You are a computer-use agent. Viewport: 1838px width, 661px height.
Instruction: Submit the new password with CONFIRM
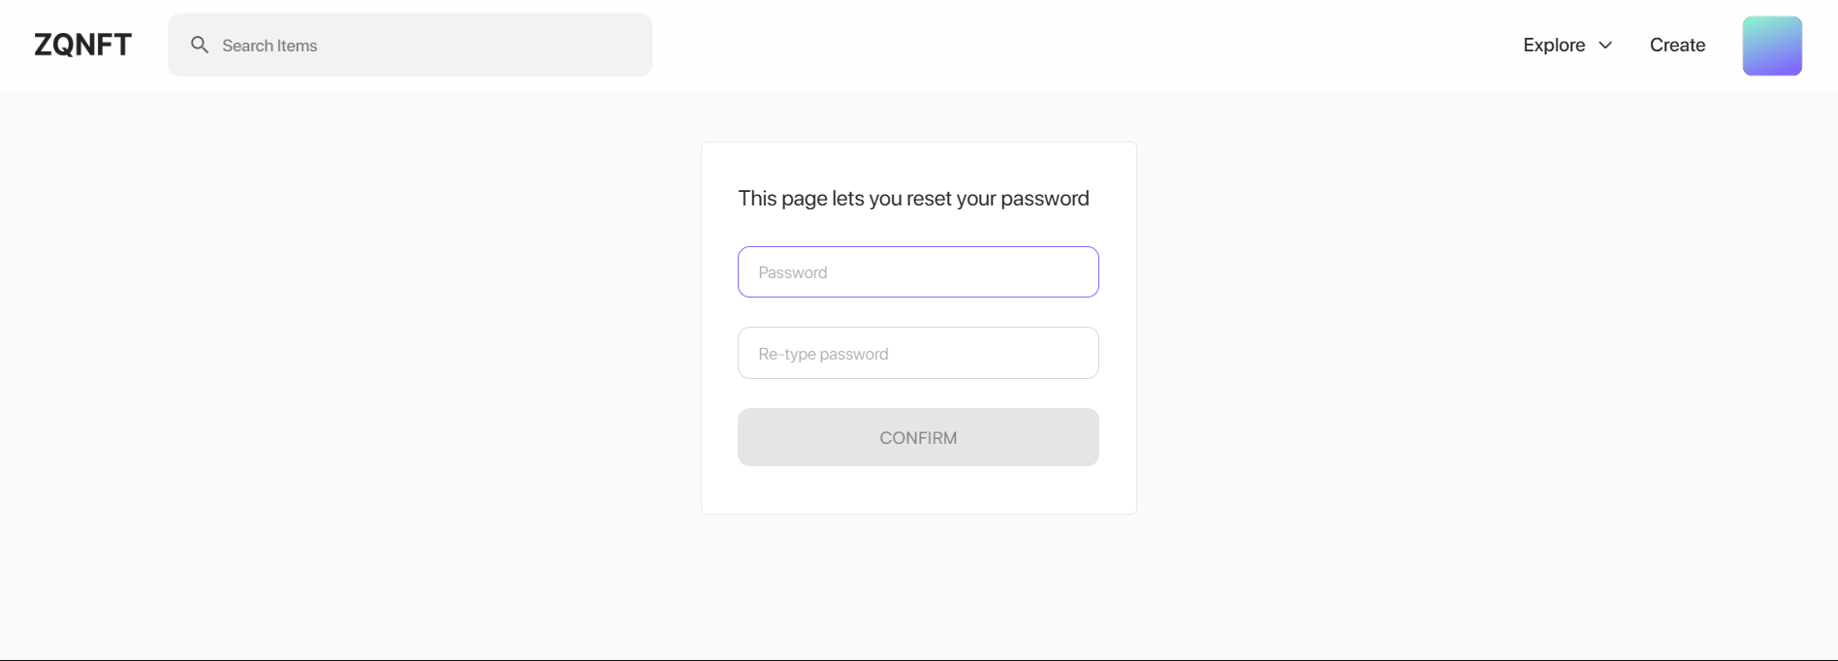pyautogui.click(x=918, y=437)
